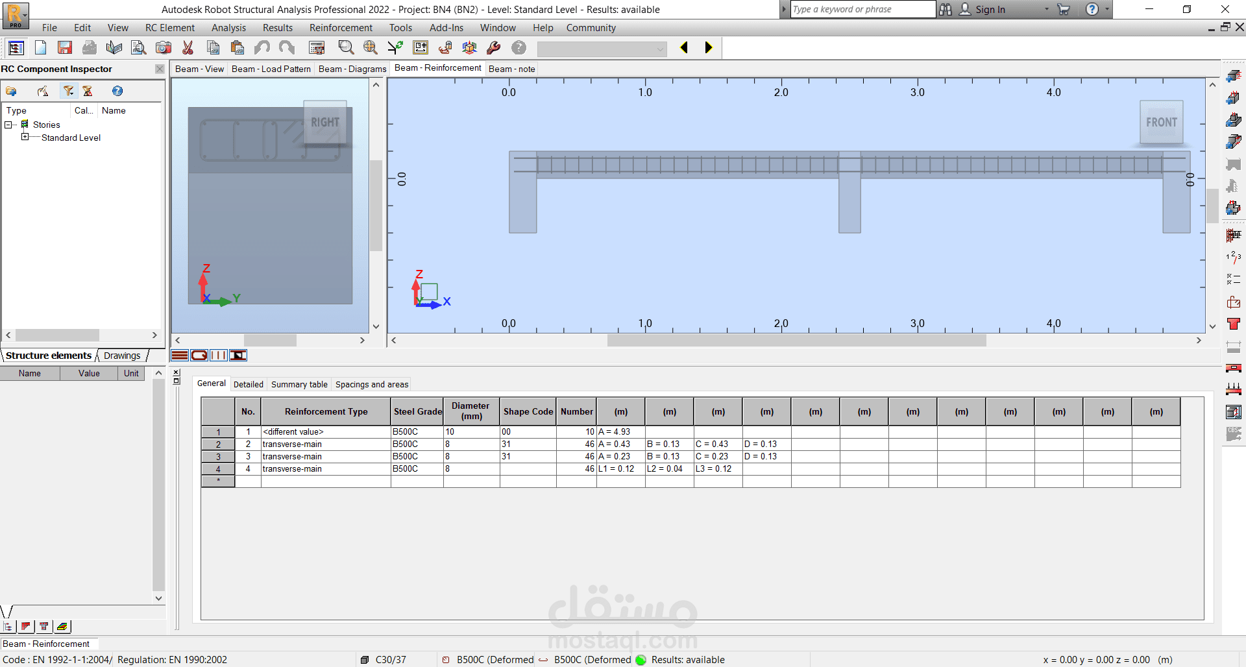Open the Analysis menu
Viewport: 1246px width, 667px height.
click(x=228, y=27)
